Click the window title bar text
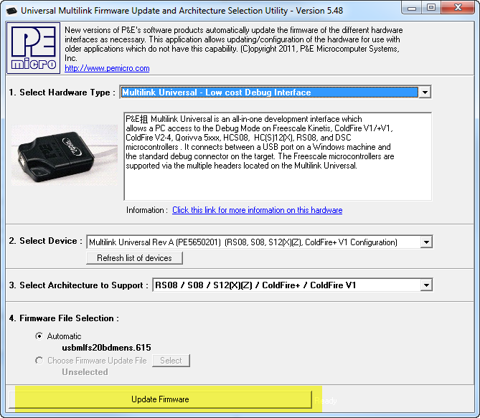This screenshot has height=418, width=480. [182, 11]
